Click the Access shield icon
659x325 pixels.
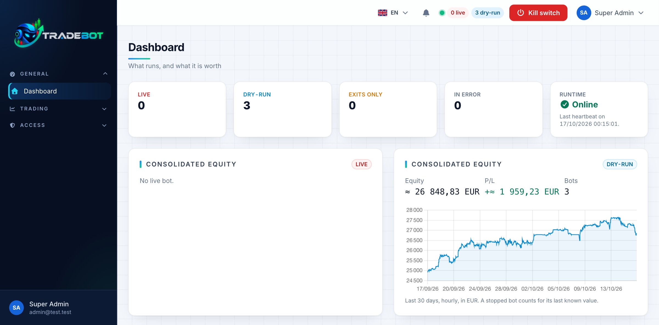click(x=12, y=125)
